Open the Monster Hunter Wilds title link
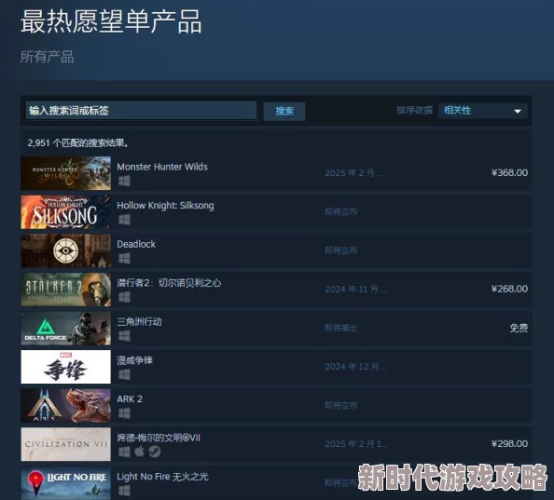Viewport: 554px width, 500px height. [x=162, y=167]
